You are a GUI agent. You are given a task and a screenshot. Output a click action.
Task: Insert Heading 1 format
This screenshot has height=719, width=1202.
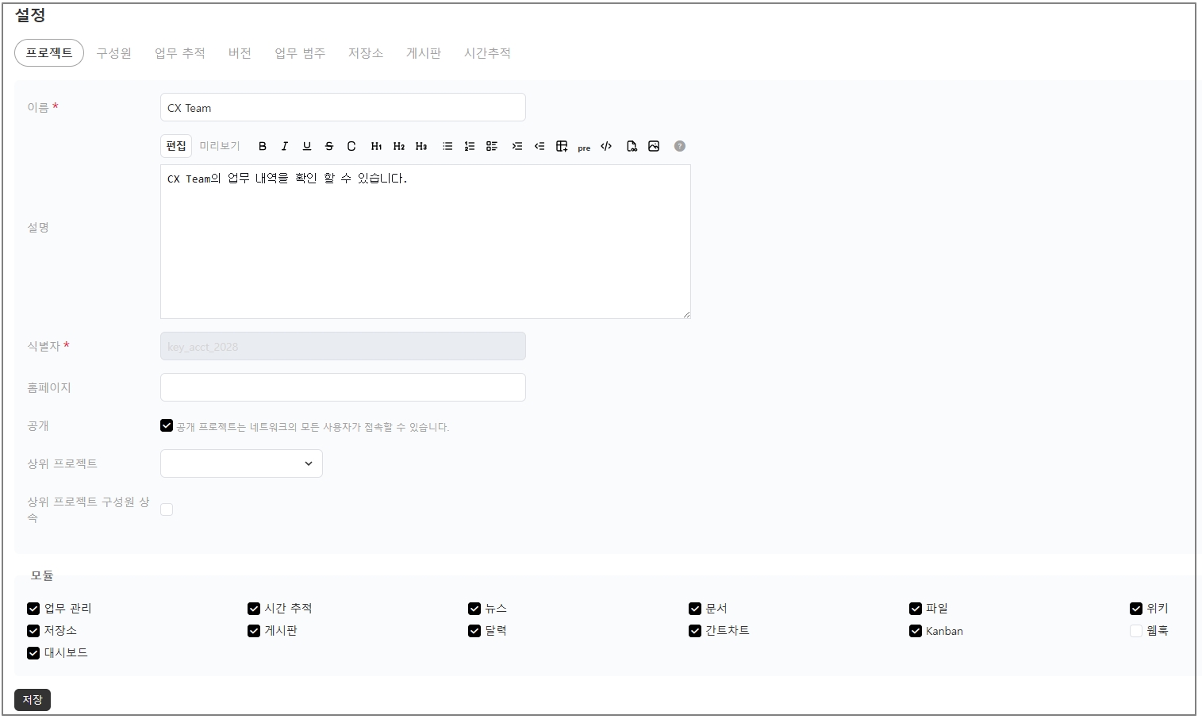pyautogui.click(x=377, y=146)
